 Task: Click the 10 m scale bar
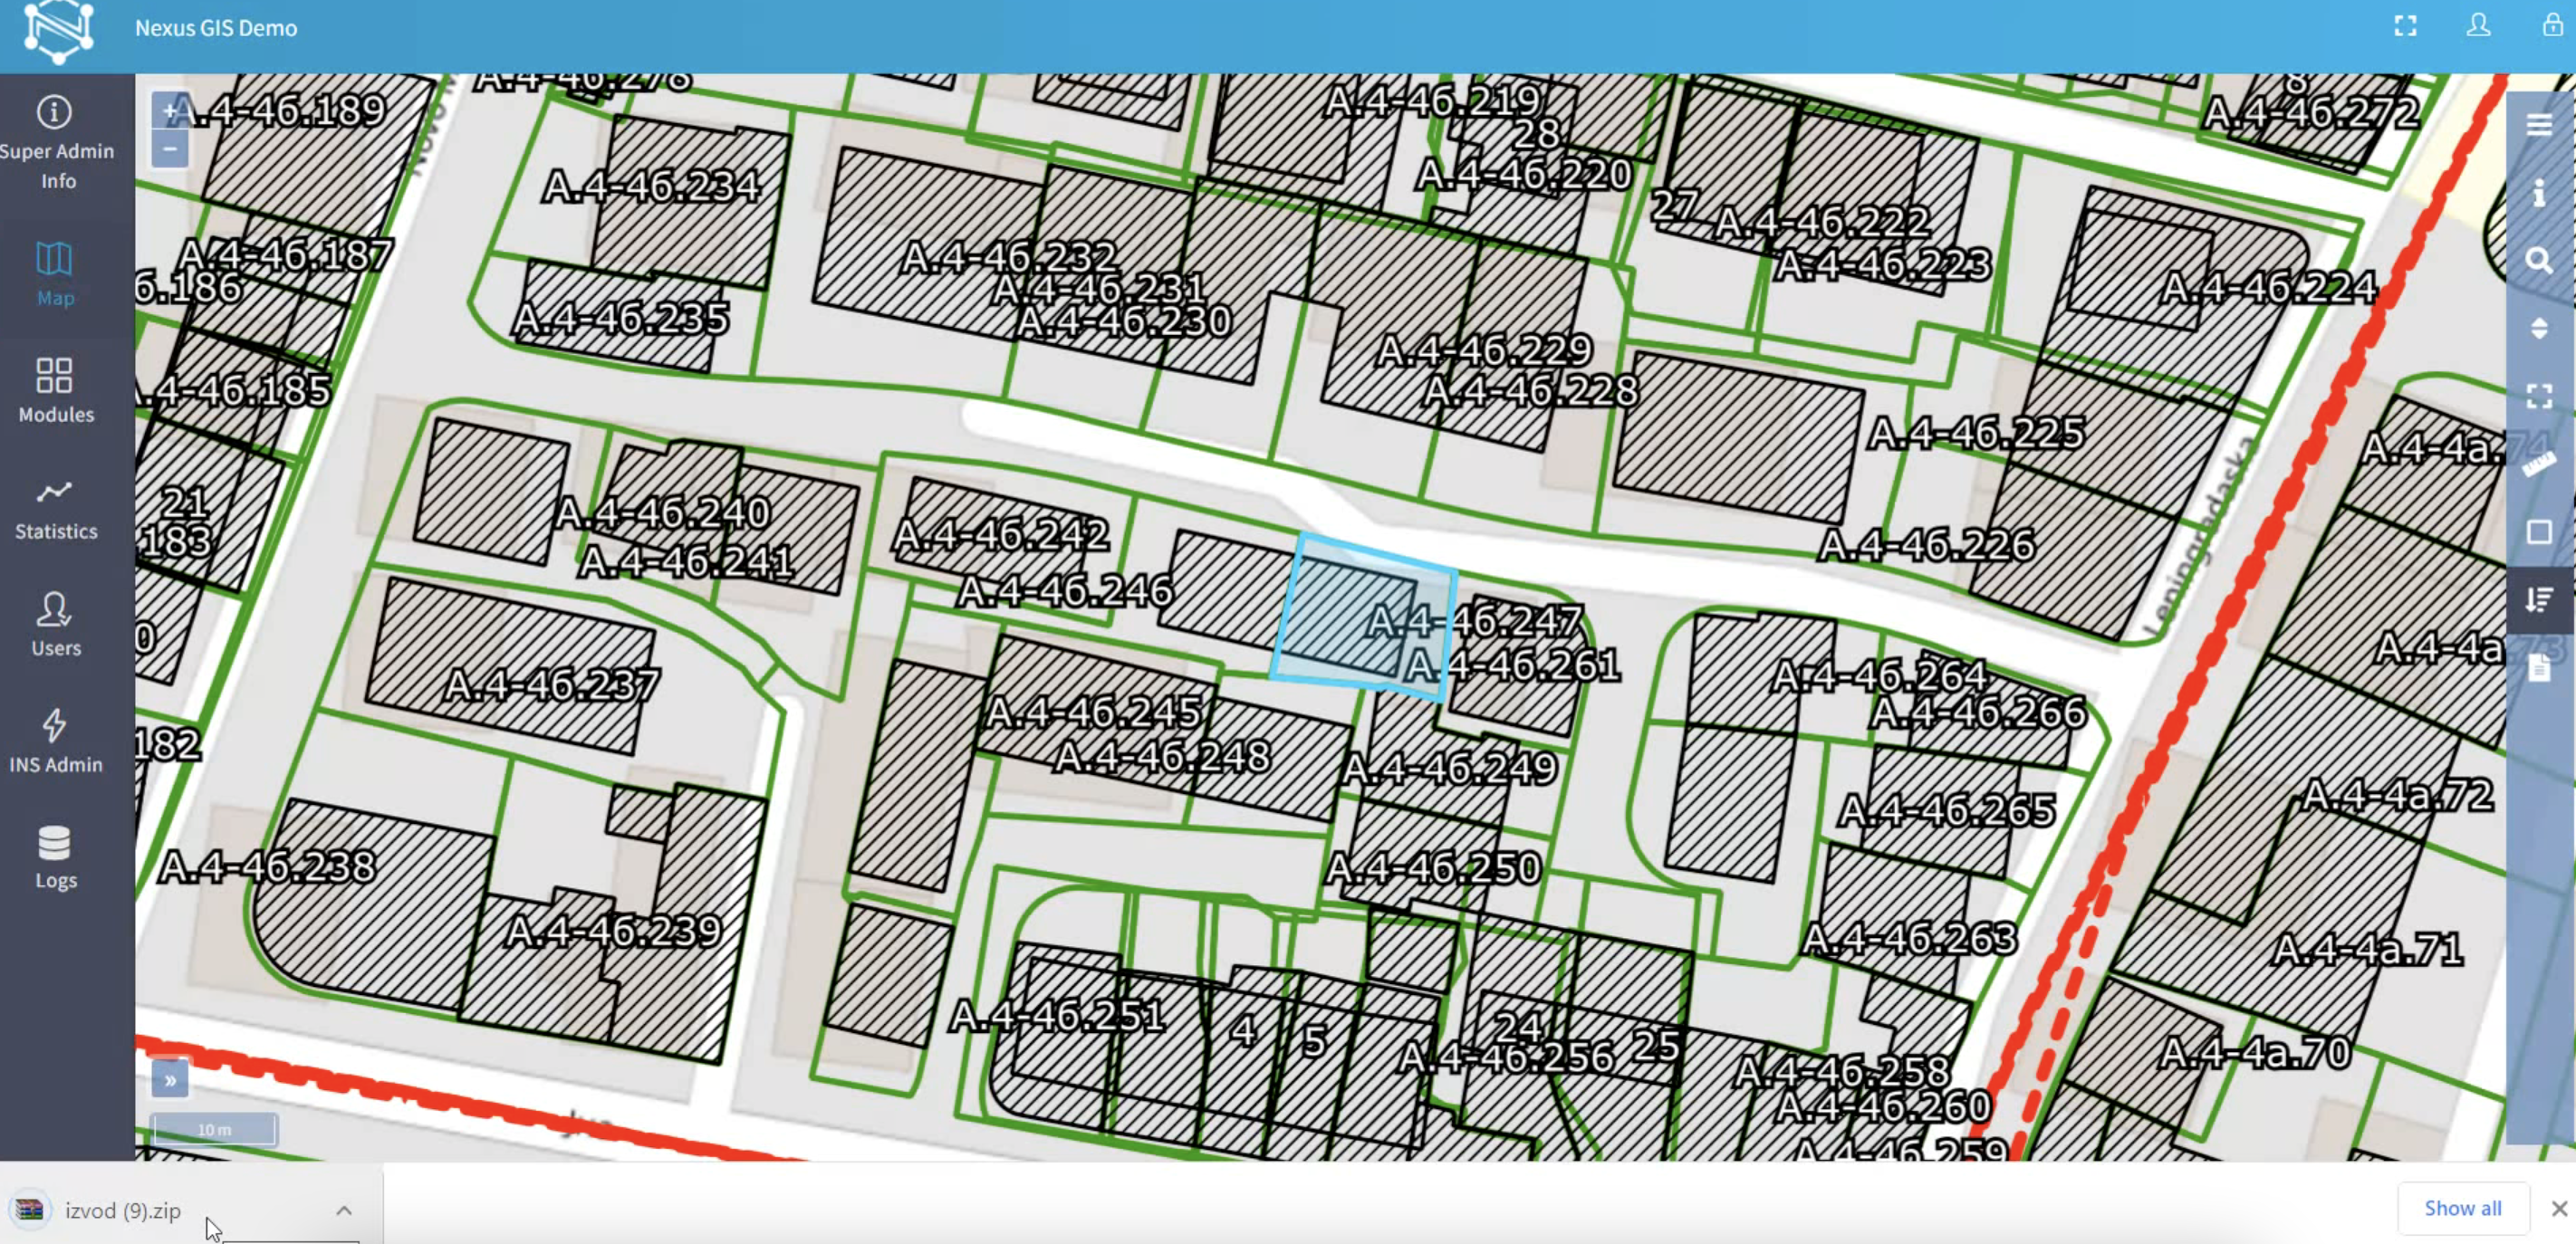coord(214,1129)
